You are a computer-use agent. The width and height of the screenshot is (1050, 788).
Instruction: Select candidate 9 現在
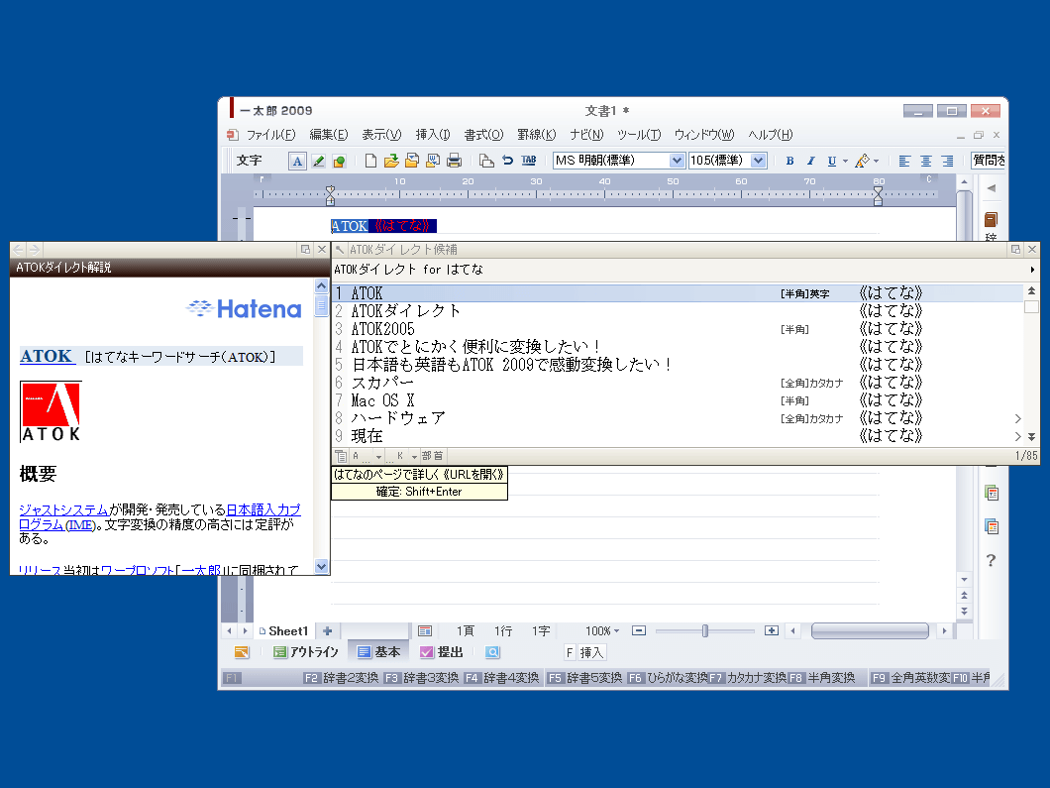(678, 436)
